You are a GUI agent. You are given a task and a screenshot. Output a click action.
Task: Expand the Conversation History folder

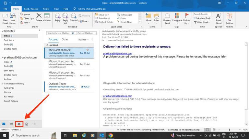(x=3, y=84)
